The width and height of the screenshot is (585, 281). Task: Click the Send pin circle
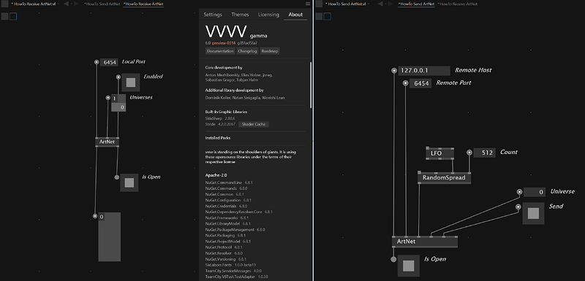pos(518,207)
